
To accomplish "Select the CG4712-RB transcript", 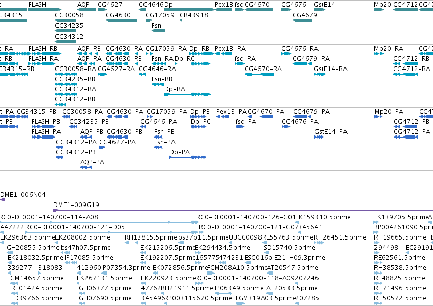I will coord(406,64).
